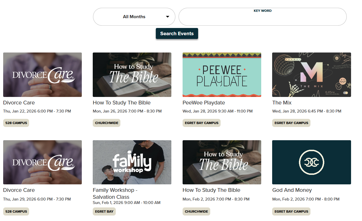Select the Churchwide tag for Jan 26 event
The width and height of the screenshot is (362, 221).
pos(107,123)
